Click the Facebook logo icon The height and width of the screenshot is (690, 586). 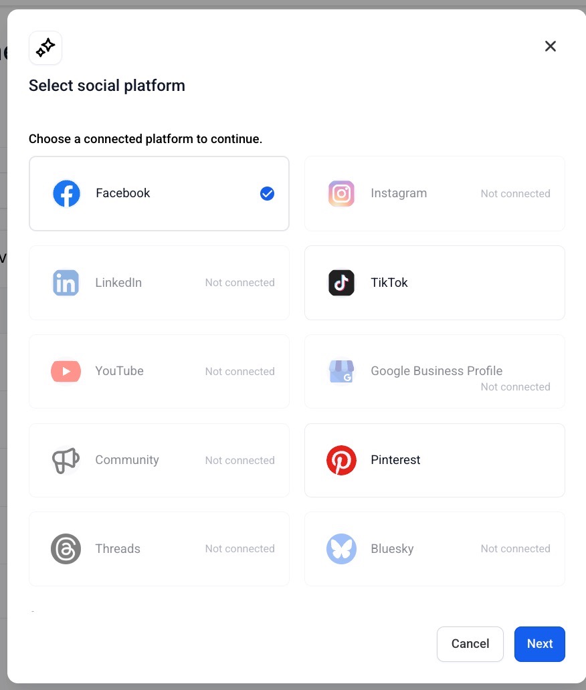click(x=66, y=194)
